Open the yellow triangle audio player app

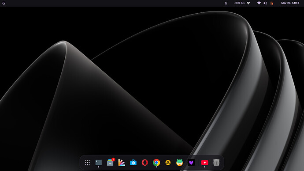[168, 163]
